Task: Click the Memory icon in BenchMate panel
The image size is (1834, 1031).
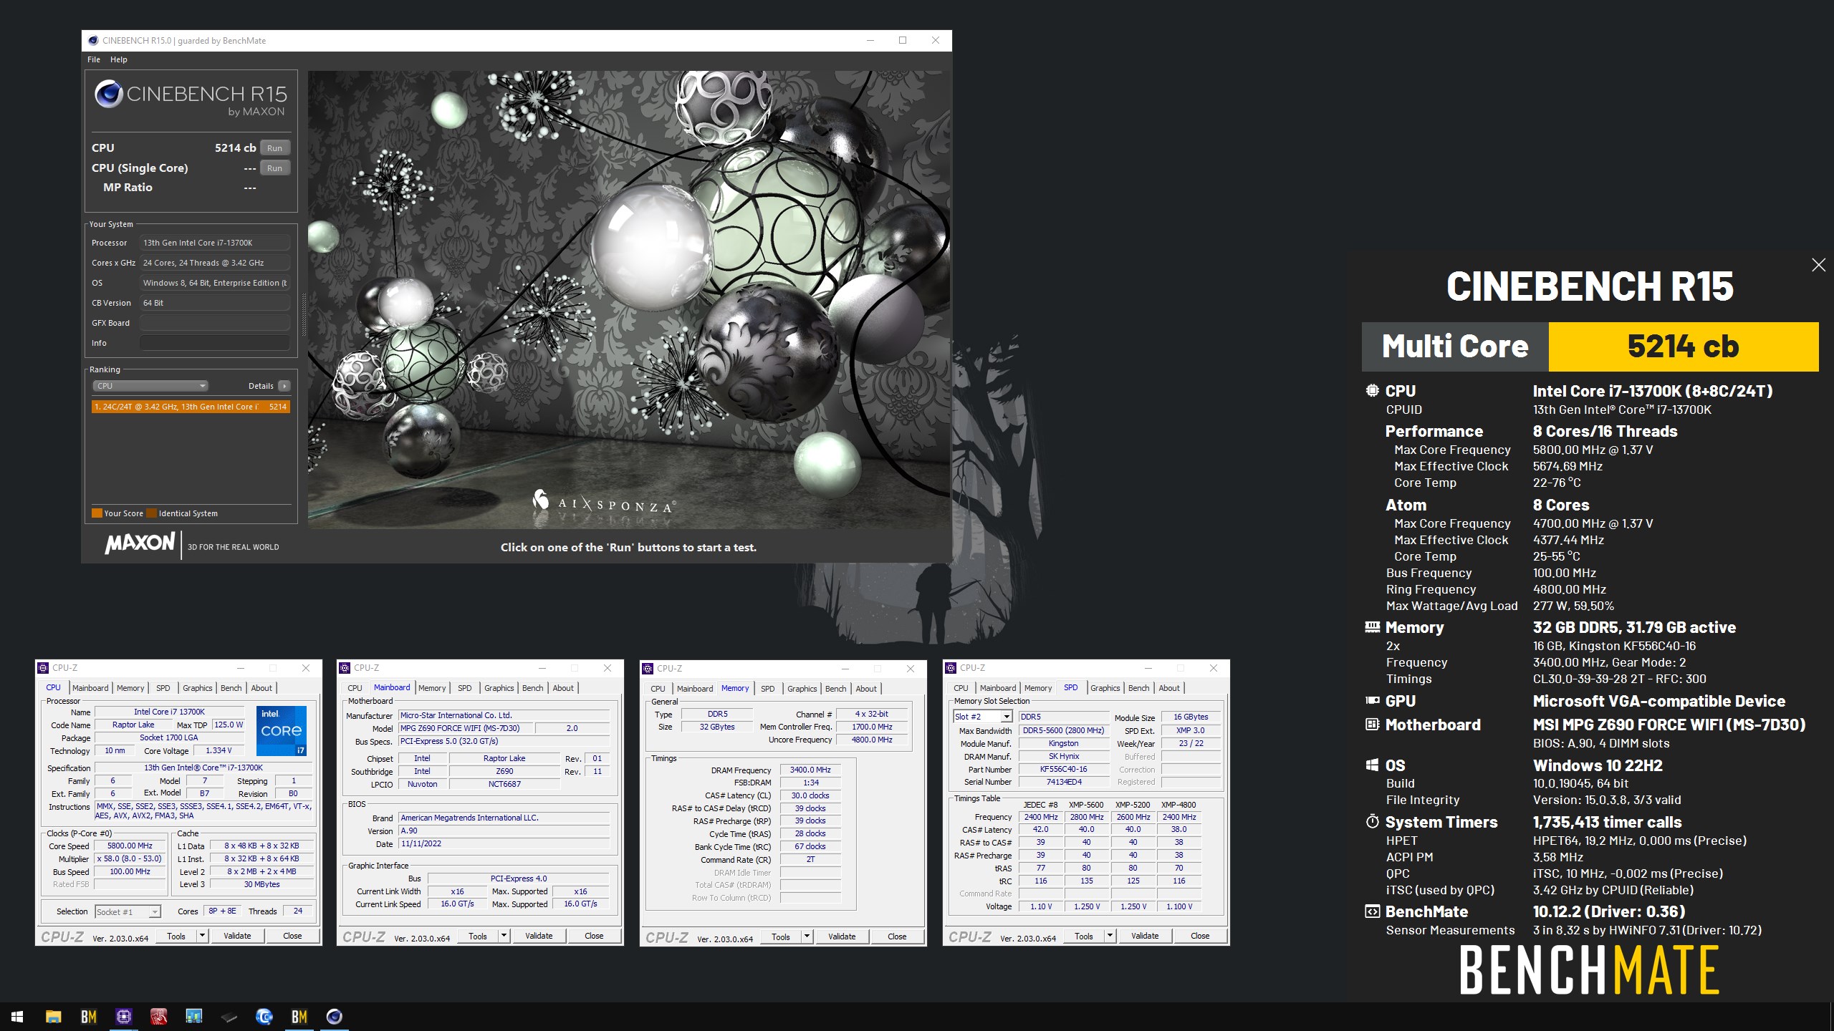Action: click(1372, 627)
